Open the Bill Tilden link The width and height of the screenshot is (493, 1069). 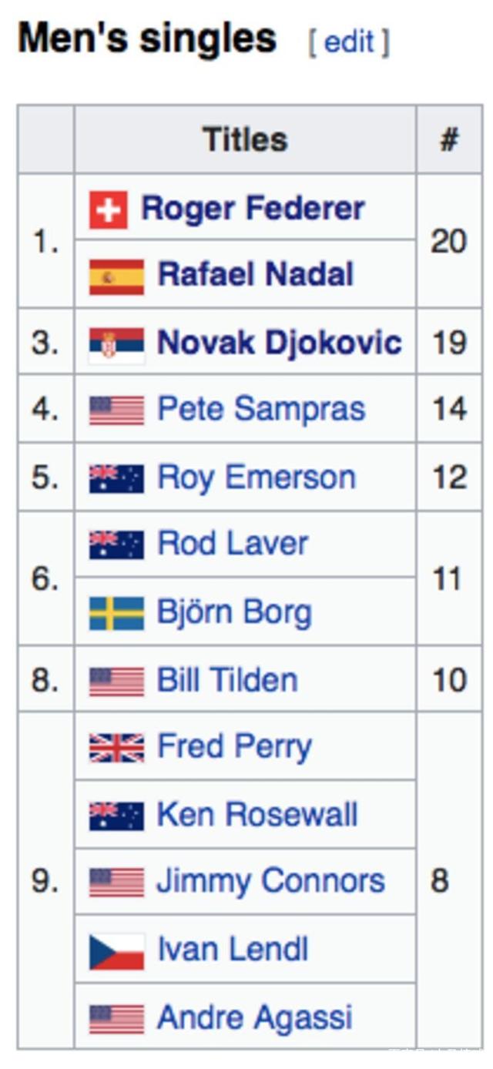point(227,680)
